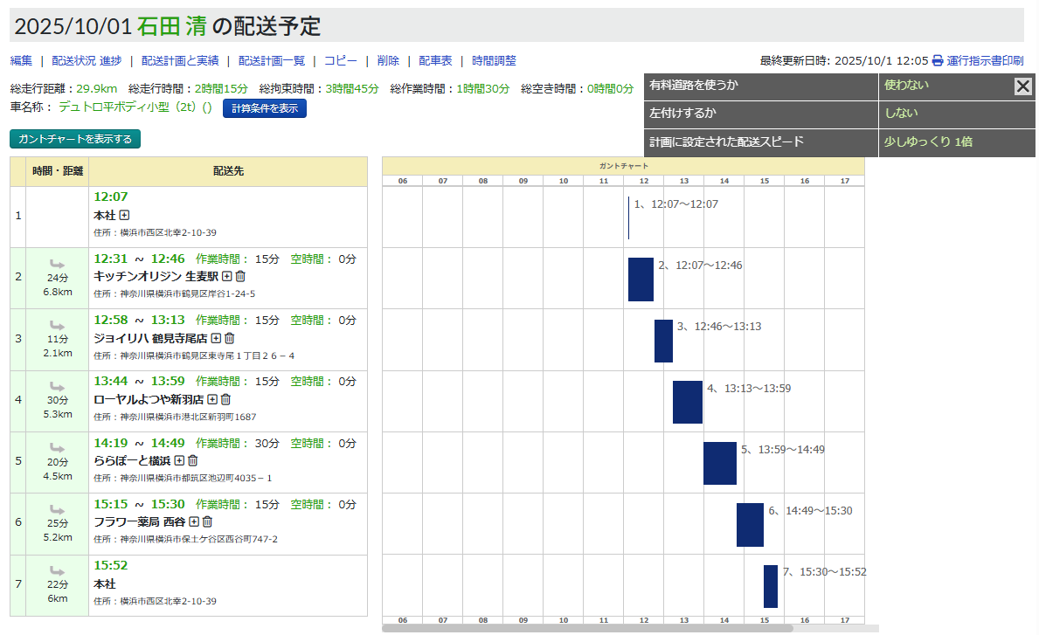This screenshot has width=1039, height=635.
Task: Click the Gantt bar for stop 5
Action: pyautogui.click(x=719, y=463)
